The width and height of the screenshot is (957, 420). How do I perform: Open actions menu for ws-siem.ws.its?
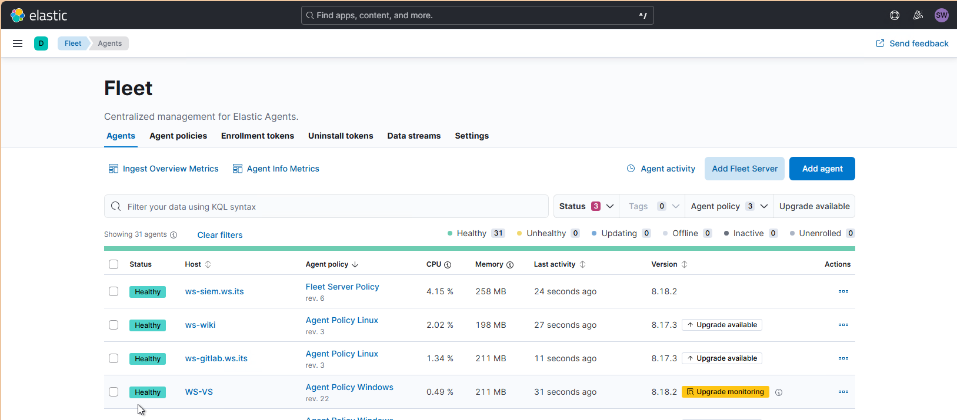pyautogui.click(x=843, y=291)
